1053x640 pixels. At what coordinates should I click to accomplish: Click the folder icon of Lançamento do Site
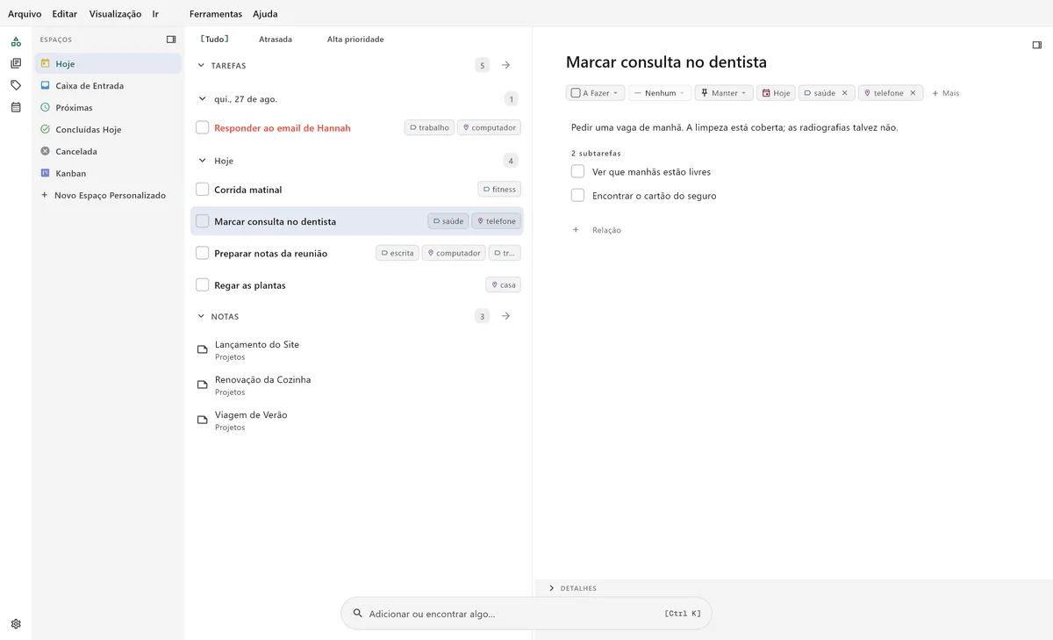point(203,350)
